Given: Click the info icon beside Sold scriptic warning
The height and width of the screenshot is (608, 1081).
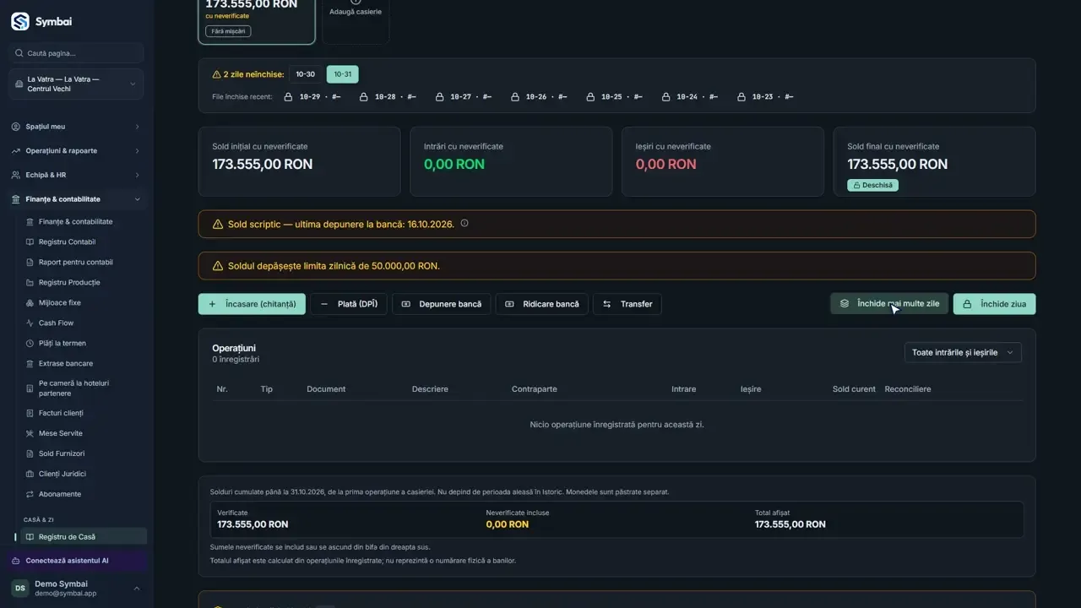Looking at the screenshot, I should pos(464,224).
